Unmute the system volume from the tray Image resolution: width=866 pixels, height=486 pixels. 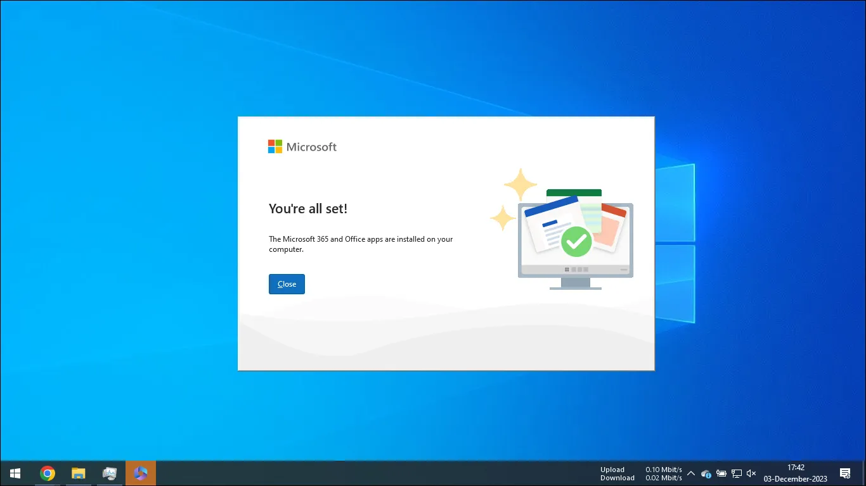click(x=751, y=473)
